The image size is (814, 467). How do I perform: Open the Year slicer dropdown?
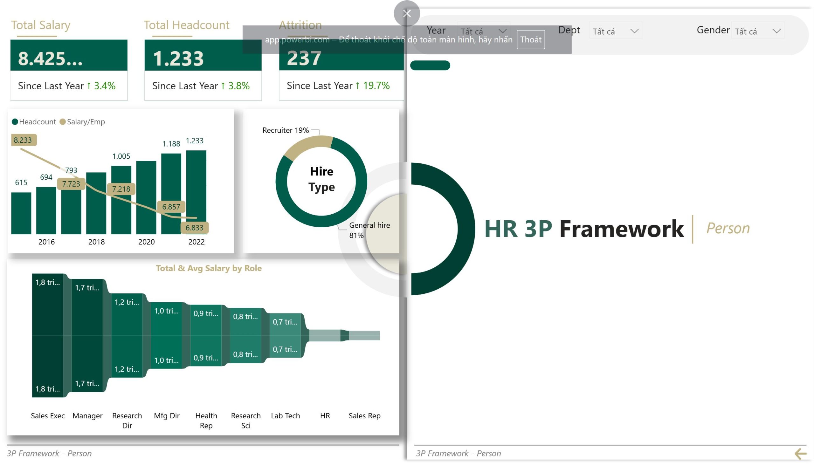coord(484,31)
